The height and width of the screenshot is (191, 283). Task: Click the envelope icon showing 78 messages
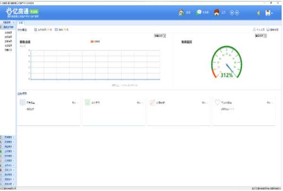(56, 30)
